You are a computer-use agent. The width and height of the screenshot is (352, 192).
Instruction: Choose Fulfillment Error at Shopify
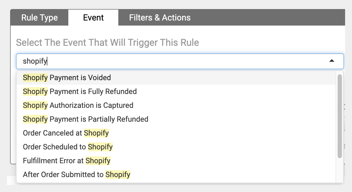176,161
